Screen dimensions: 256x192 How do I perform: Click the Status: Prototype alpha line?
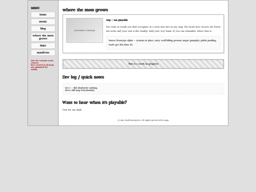click(x=163, y=40)
